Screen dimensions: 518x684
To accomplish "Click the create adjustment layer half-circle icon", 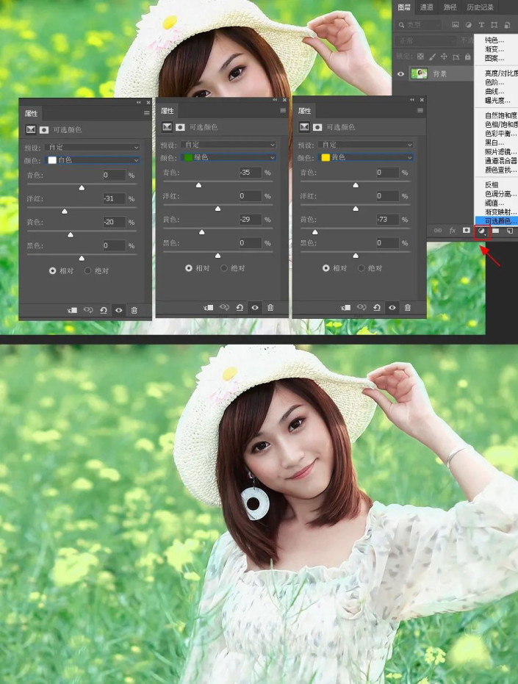I will click(482, 231).
